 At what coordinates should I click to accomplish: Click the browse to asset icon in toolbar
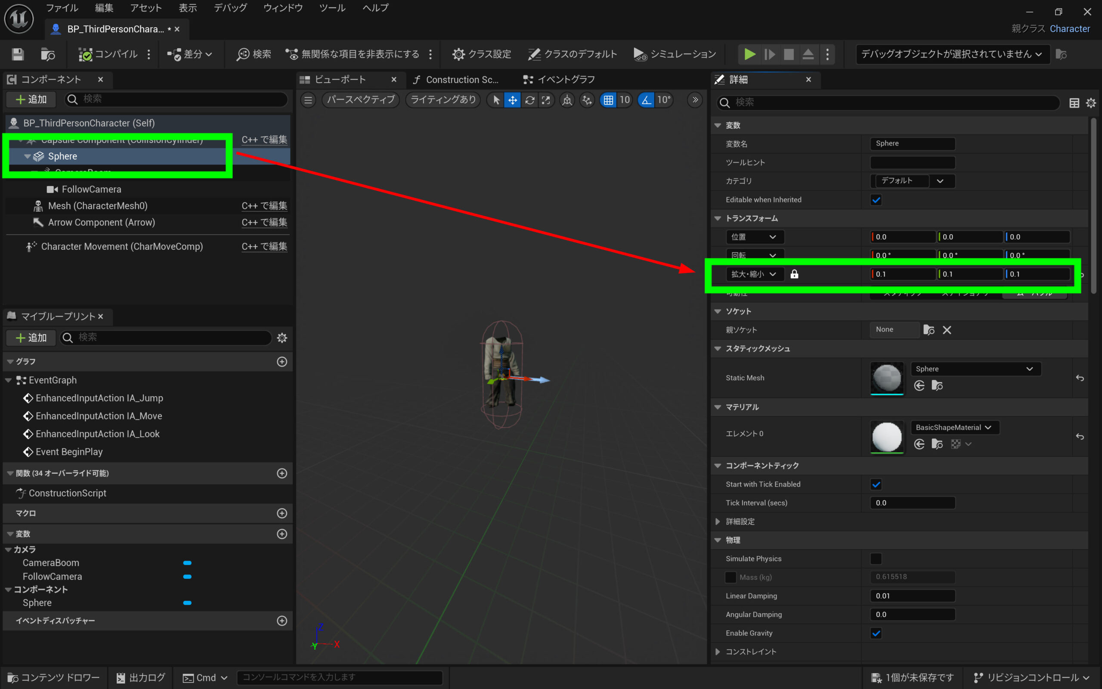point(48,54)
